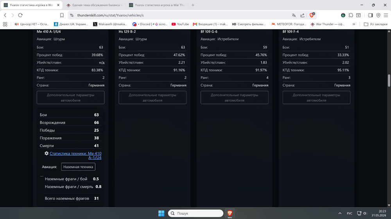Open the Brave Shields icon
Viewport: 391px width, 219px height.
click(x=312, y=15)
